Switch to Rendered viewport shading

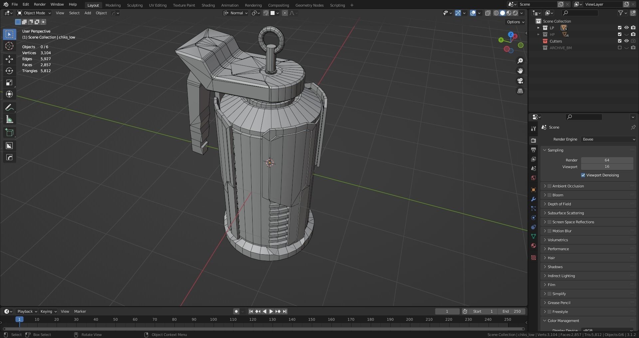click(515, 13)
